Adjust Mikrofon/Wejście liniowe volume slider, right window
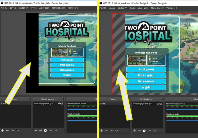This screenshot has width=198, height=138. click(x=182, y=110)
